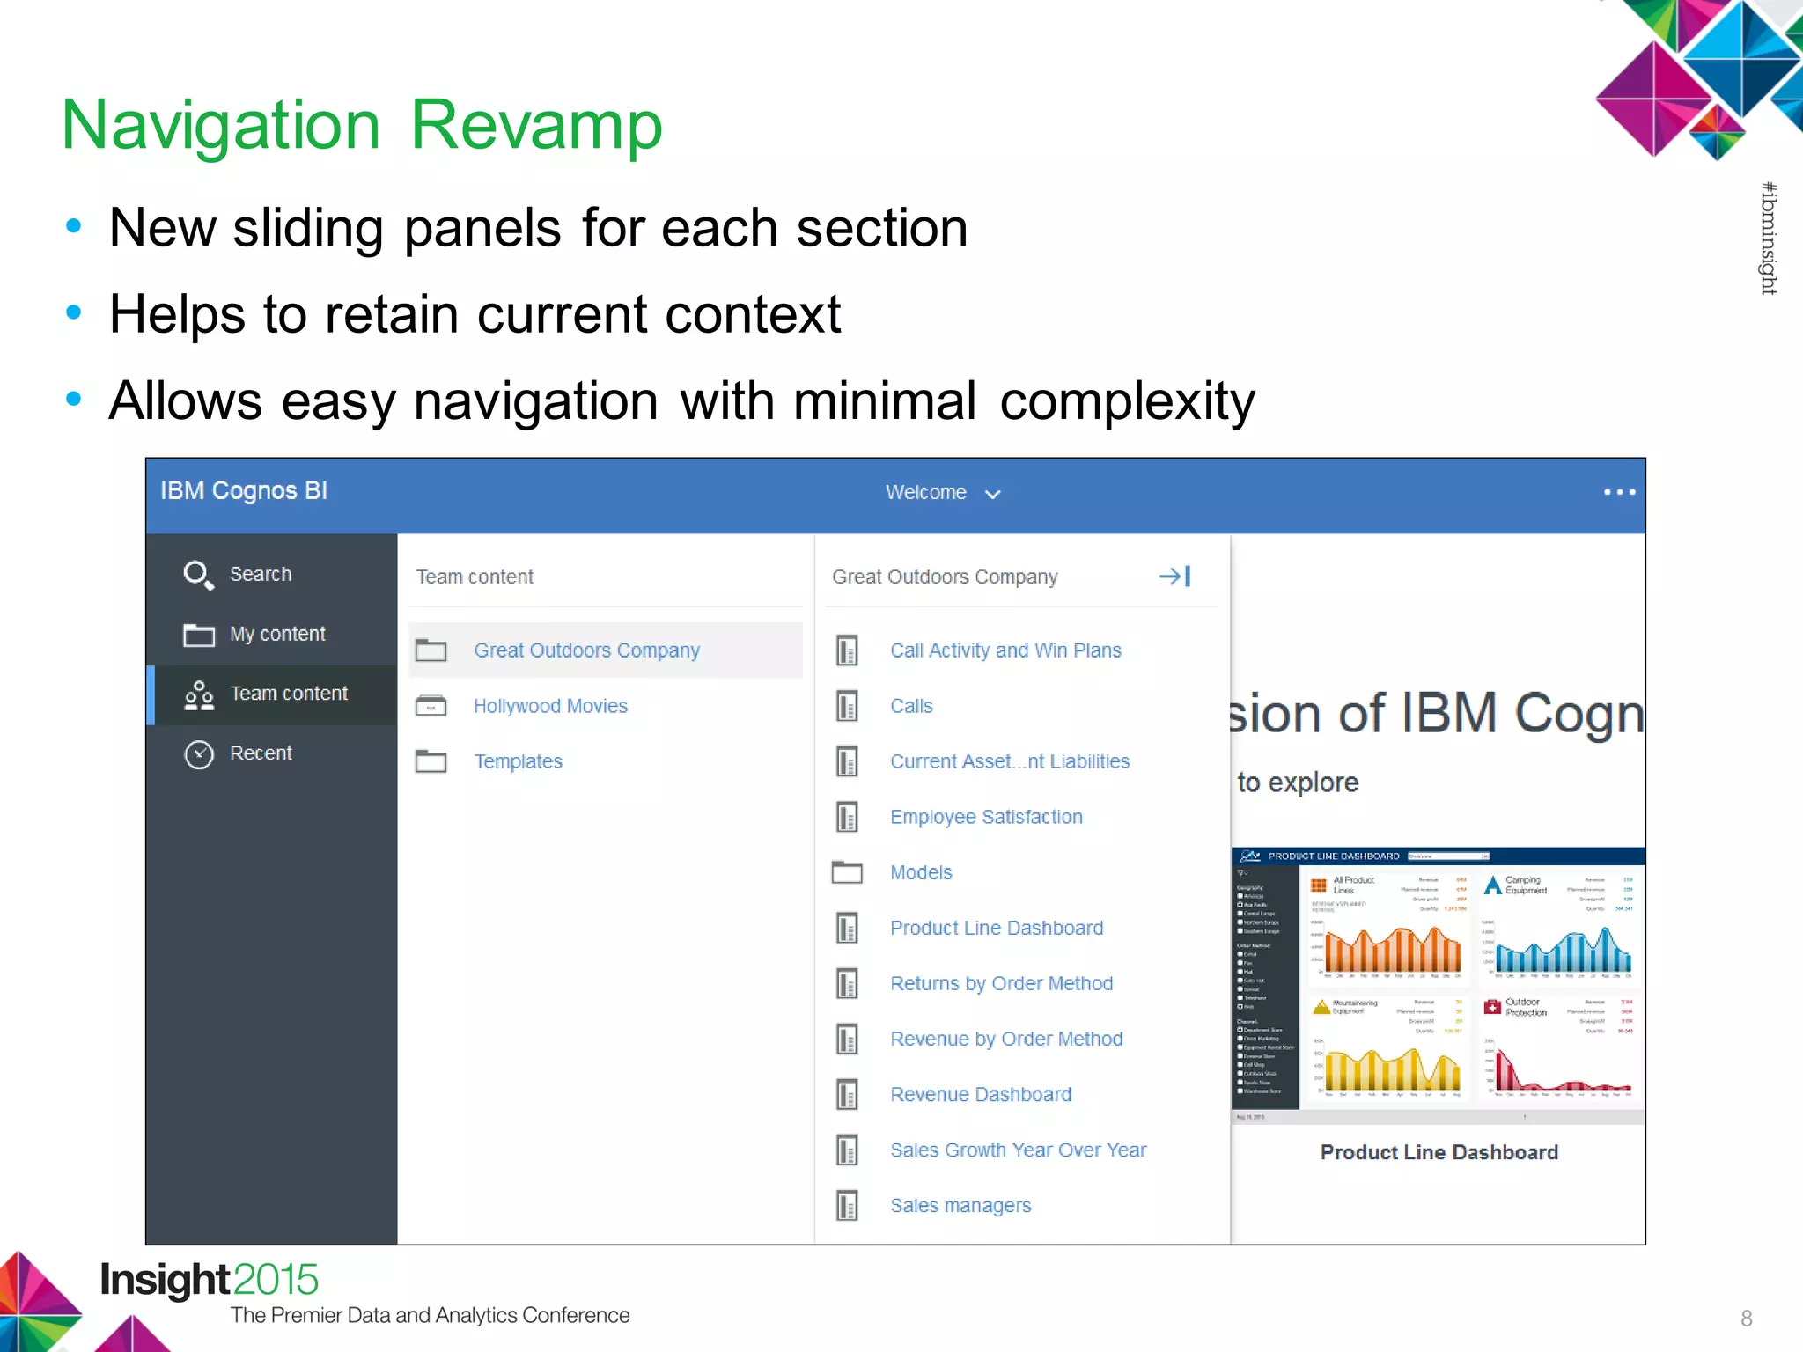This screenshot has width=1803, height=1352.
Task: Click the Recent clock icon
Action: tap(199, 754)
